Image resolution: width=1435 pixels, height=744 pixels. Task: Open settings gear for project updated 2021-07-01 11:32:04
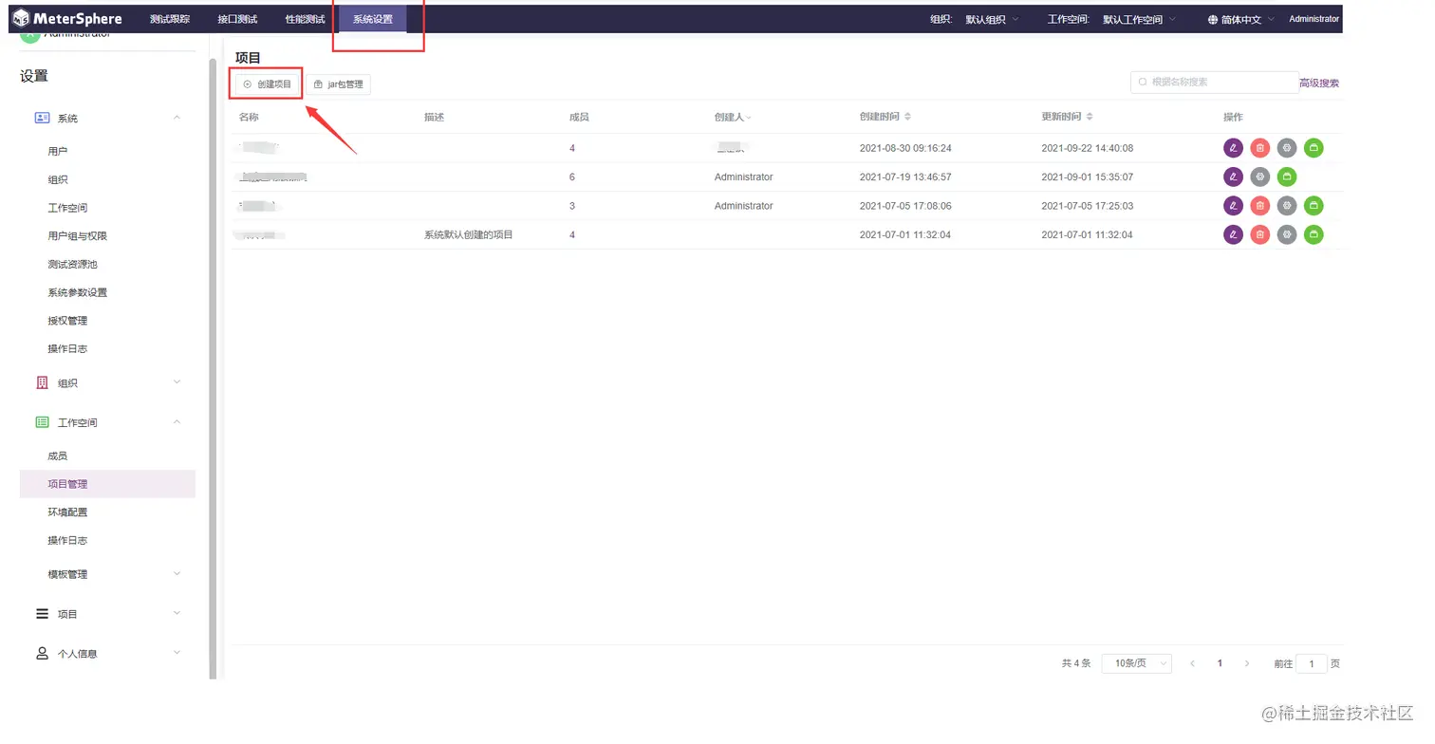pyautogui.click(x=1287, y=234)
